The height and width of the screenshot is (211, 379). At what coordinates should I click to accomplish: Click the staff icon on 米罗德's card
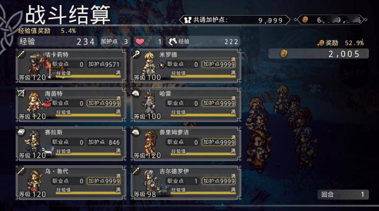tap(136, 54)
